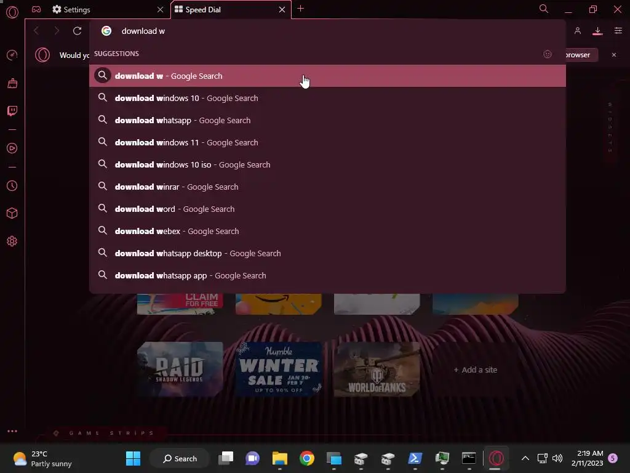Open Twitch panel in sidebar
630x473 pixels.
coord(12,111)
